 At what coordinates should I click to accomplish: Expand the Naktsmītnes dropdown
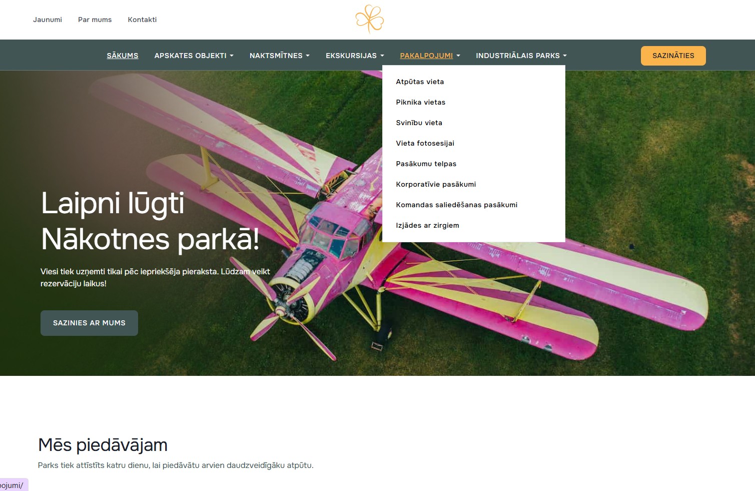[x=279, y=56]
